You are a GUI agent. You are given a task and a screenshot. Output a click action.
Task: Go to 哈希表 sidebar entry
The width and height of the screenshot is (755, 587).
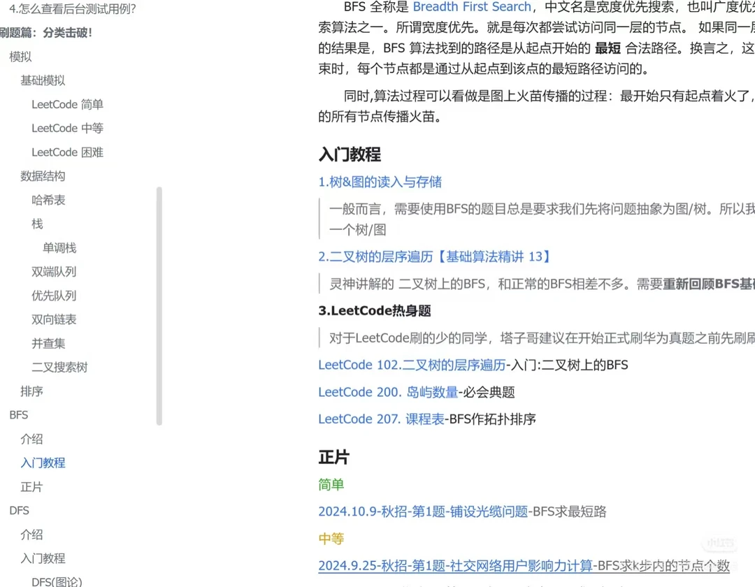48,200
